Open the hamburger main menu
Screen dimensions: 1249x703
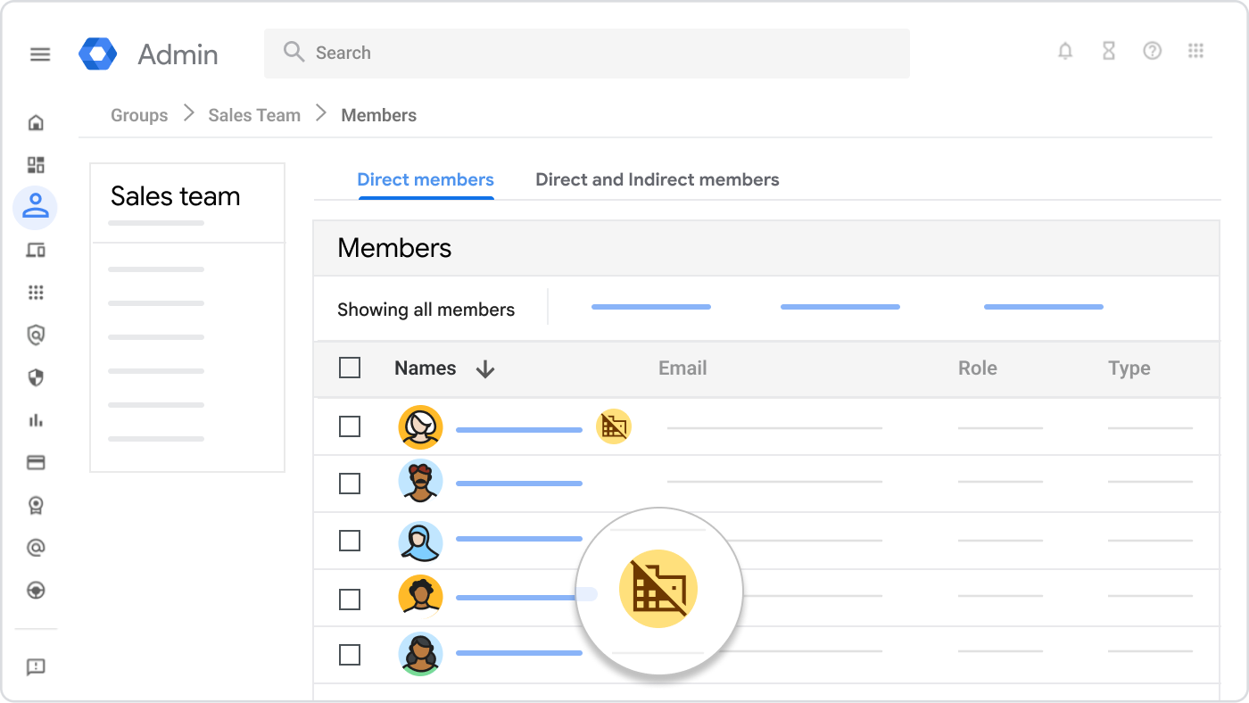(x=40, y=54)
